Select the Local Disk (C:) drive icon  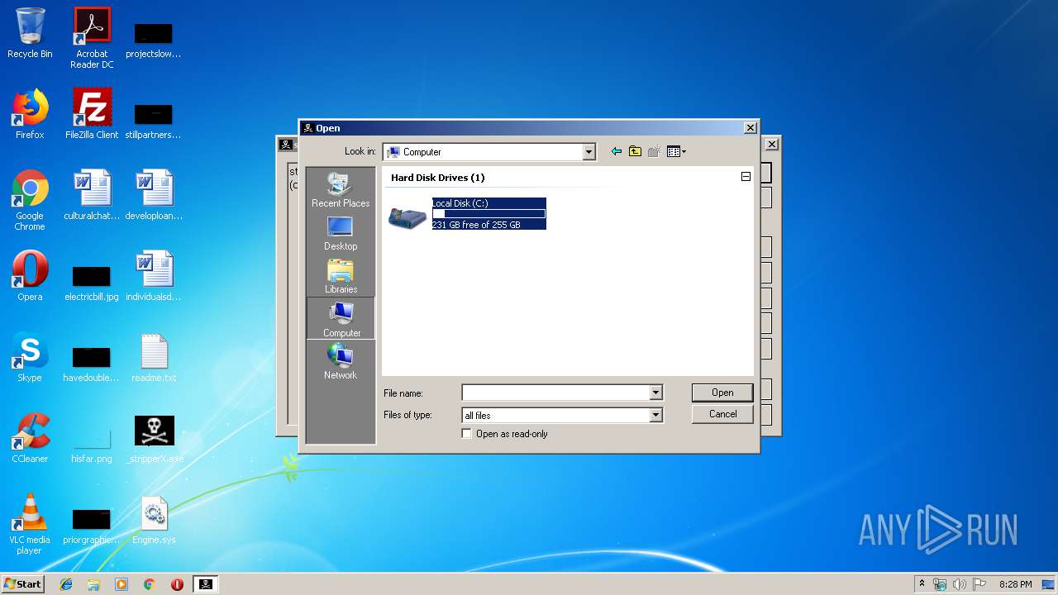pos(407,217)
